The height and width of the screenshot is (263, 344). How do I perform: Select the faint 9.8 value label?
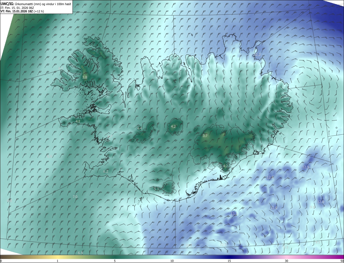[x=312, y=207]
